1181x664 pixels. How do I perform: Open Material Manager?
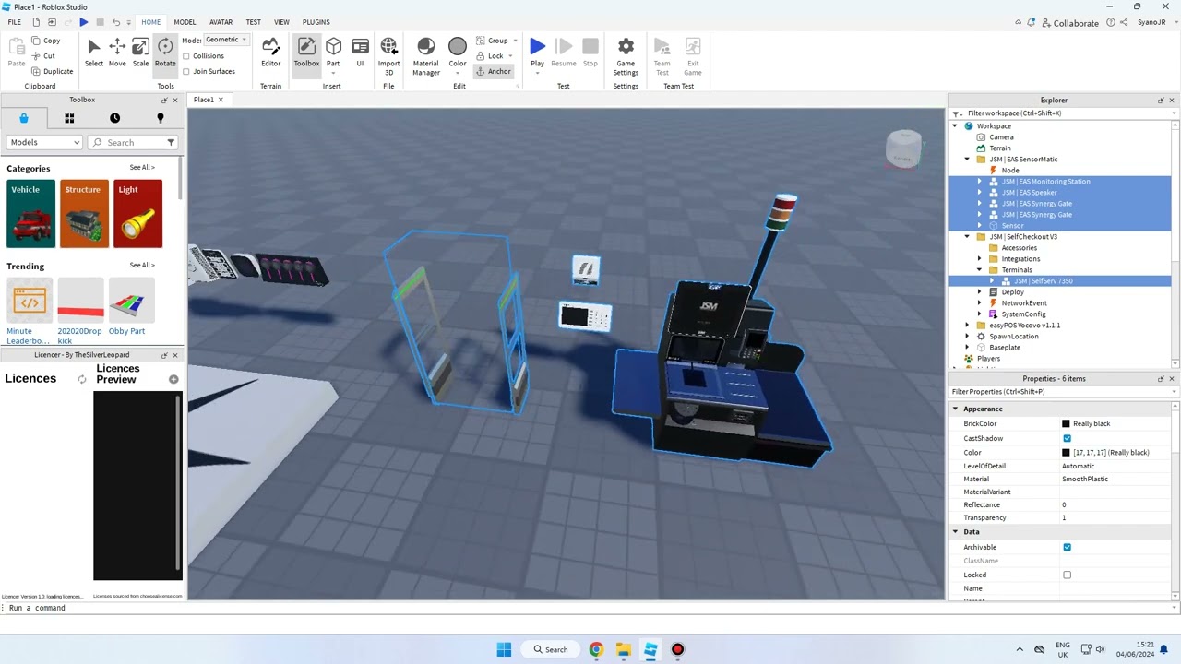[426, 56]
